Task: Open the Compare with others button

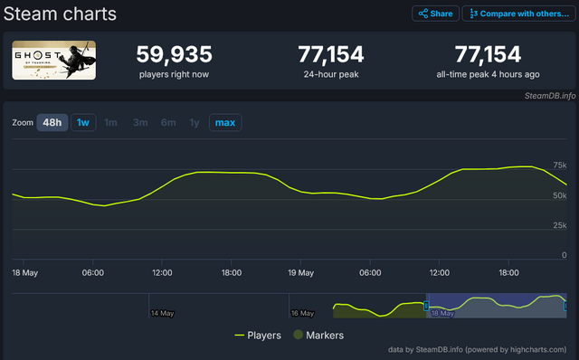Action: click(x=518, y=14)
